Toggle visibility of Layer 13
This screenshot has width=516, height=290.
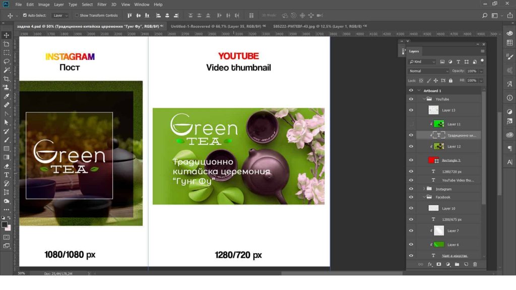(x=411, y=110)
